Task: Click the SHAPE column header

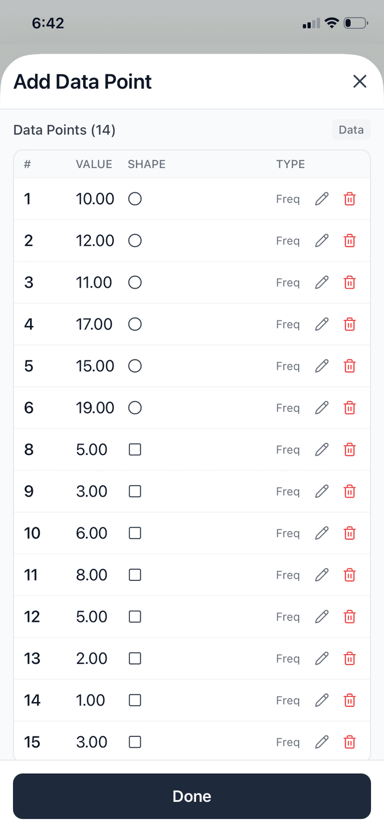Action: coord(147,164)
